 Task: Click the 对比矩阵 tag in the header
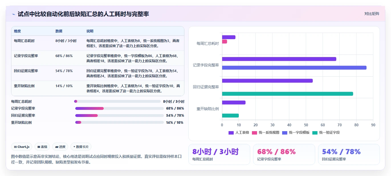click(x=372, y=14)
